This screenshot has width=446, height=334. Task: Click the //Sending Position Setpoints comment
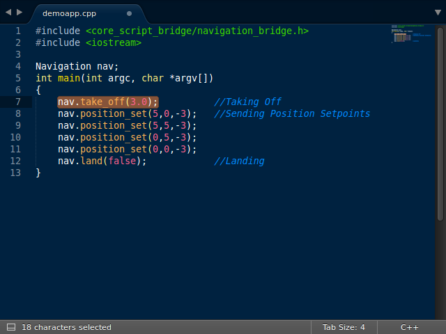(x=292, y=113)
